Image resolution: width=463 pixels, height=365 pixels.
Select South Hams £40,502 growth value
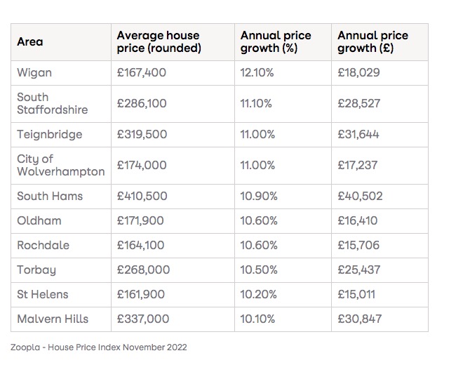(x=359, y=197)
